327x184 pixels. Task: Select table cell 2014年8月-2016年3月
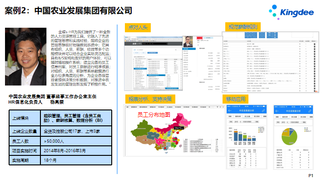(76, 151)
